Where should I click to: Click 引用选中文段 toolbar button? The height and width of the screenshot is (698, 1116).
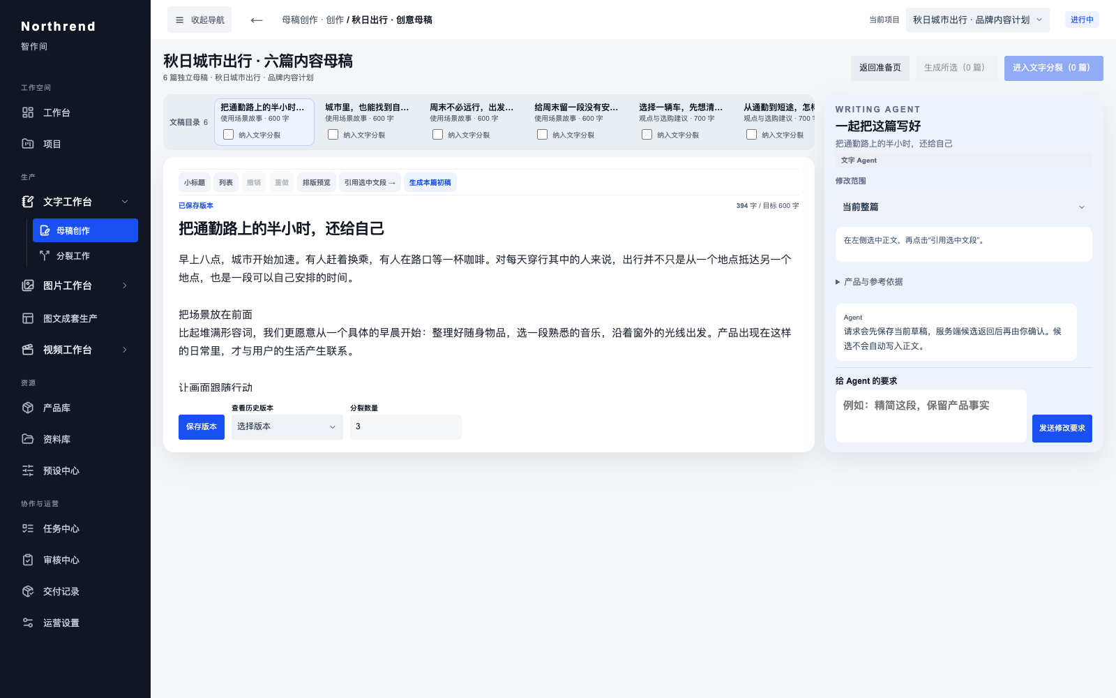coord(370,182)
